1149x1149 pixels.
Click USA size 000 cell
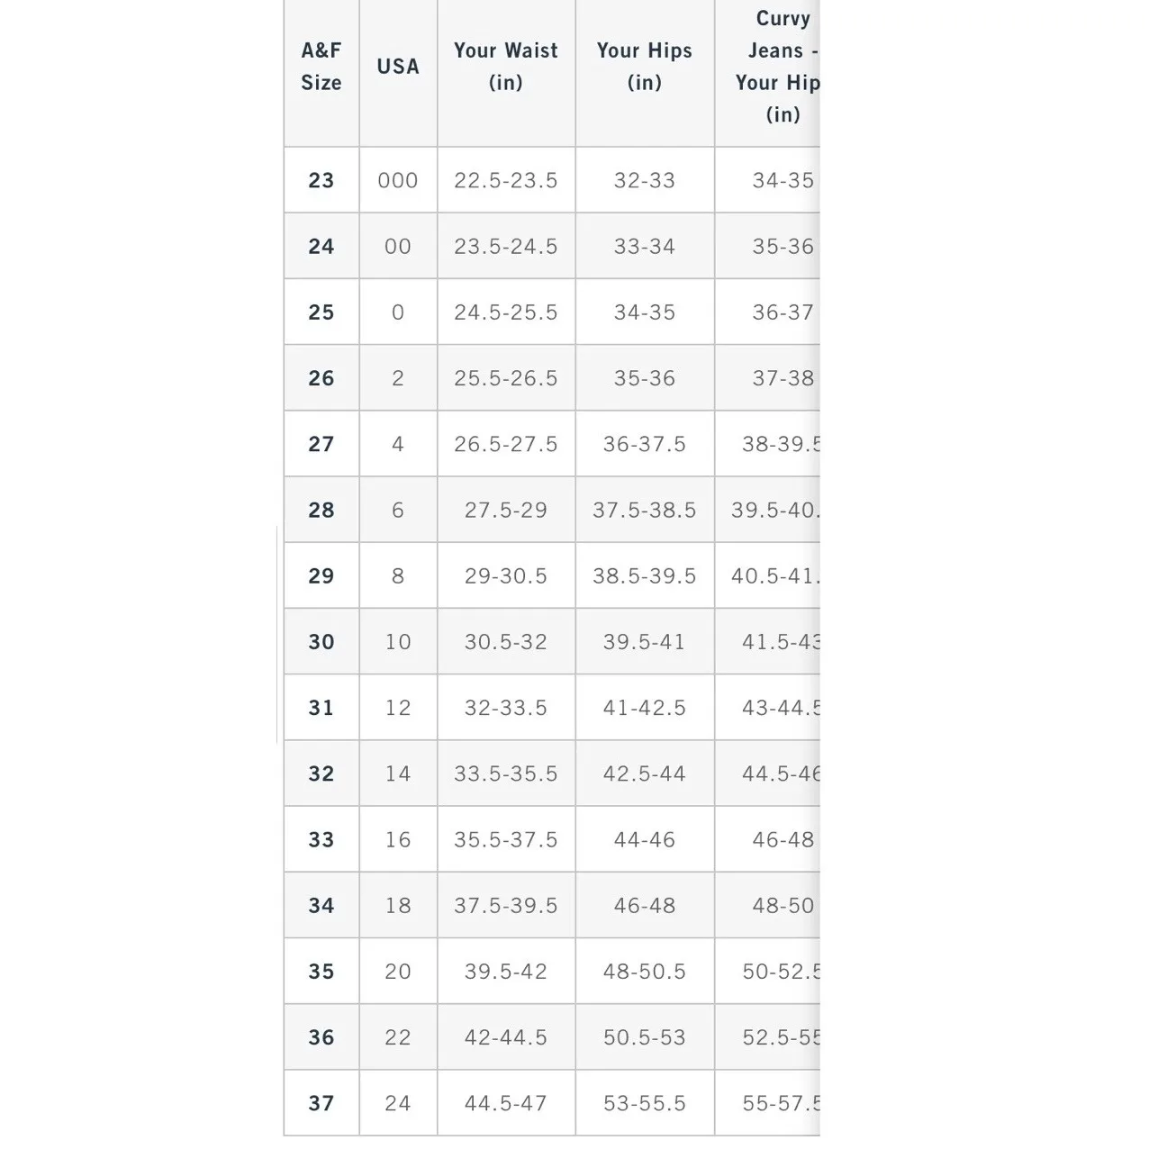[398, 180]
